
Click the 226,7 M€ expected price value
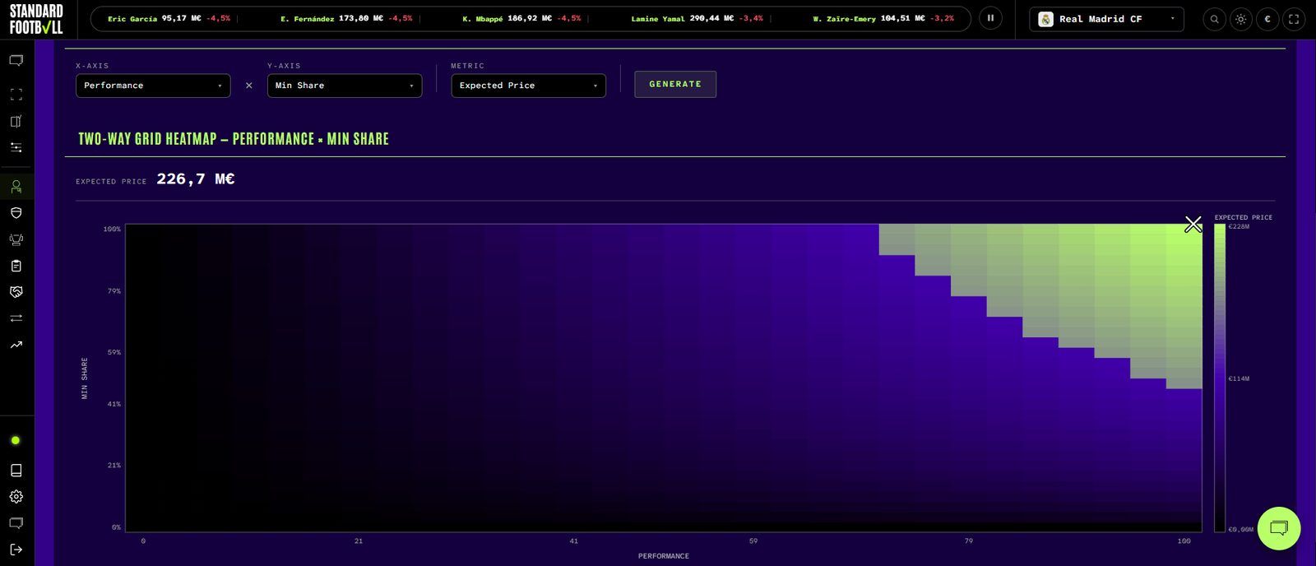click(x=195, y=179)
